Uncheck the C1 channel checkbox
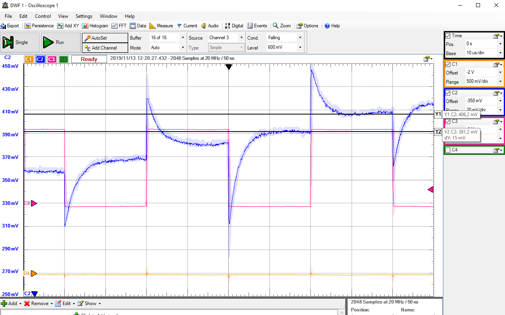 tap(448, 64)
